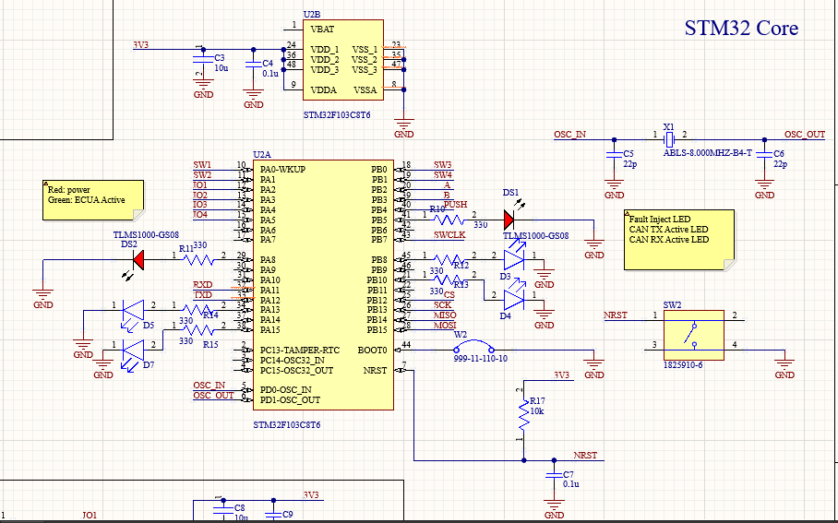This screenshot has width=838, height=523.
Task: Select the IO3 net label
Action: point(200,205)
